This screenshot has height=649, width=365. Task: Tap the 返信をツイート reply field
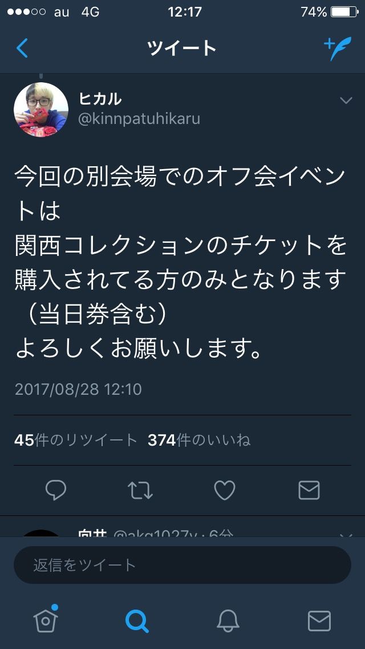point(182,565)
